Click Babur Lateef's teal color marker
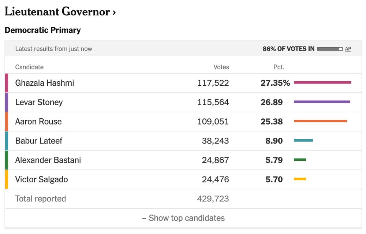This screenshot has height=234, width=366. point(7,141)
